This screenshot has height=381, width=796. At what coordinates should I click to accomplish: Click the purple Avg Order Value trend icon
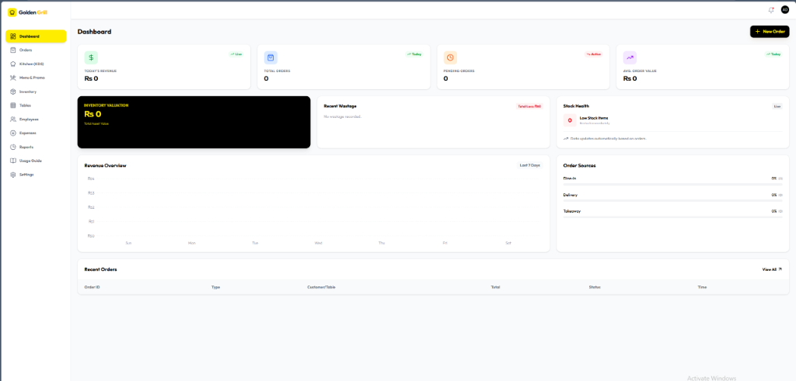(x=630, y=57)
